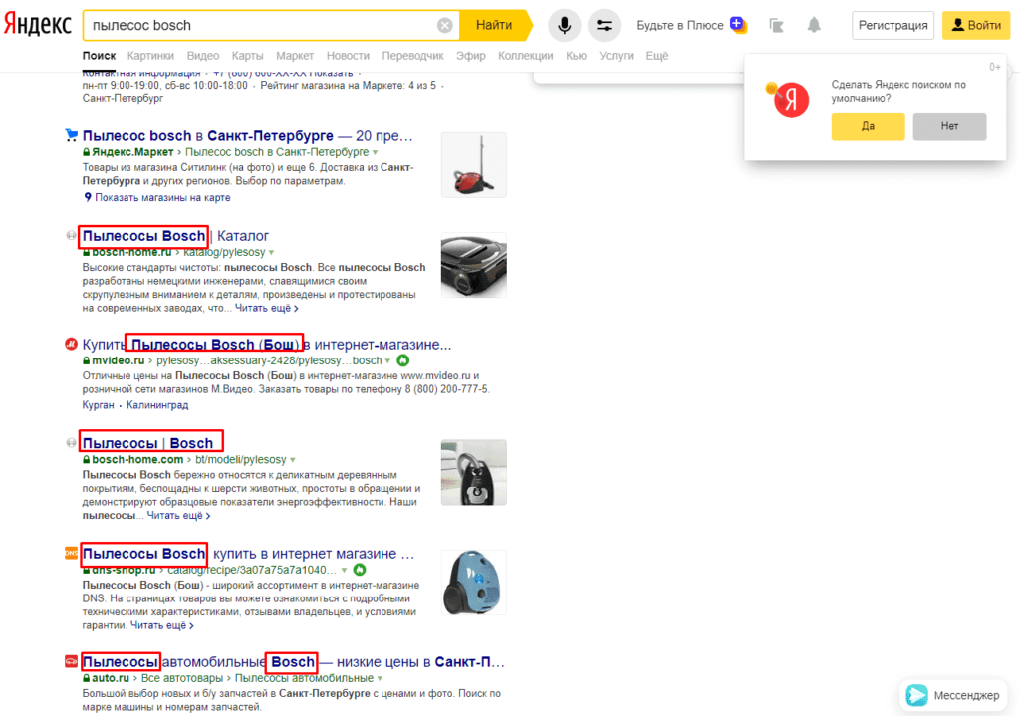The height and width of the screenshot is (716, 1020).
Task: Expand the dropdown arrow after auto.ru 'Пылесосы автомобильные'
Action: [380, 678]
